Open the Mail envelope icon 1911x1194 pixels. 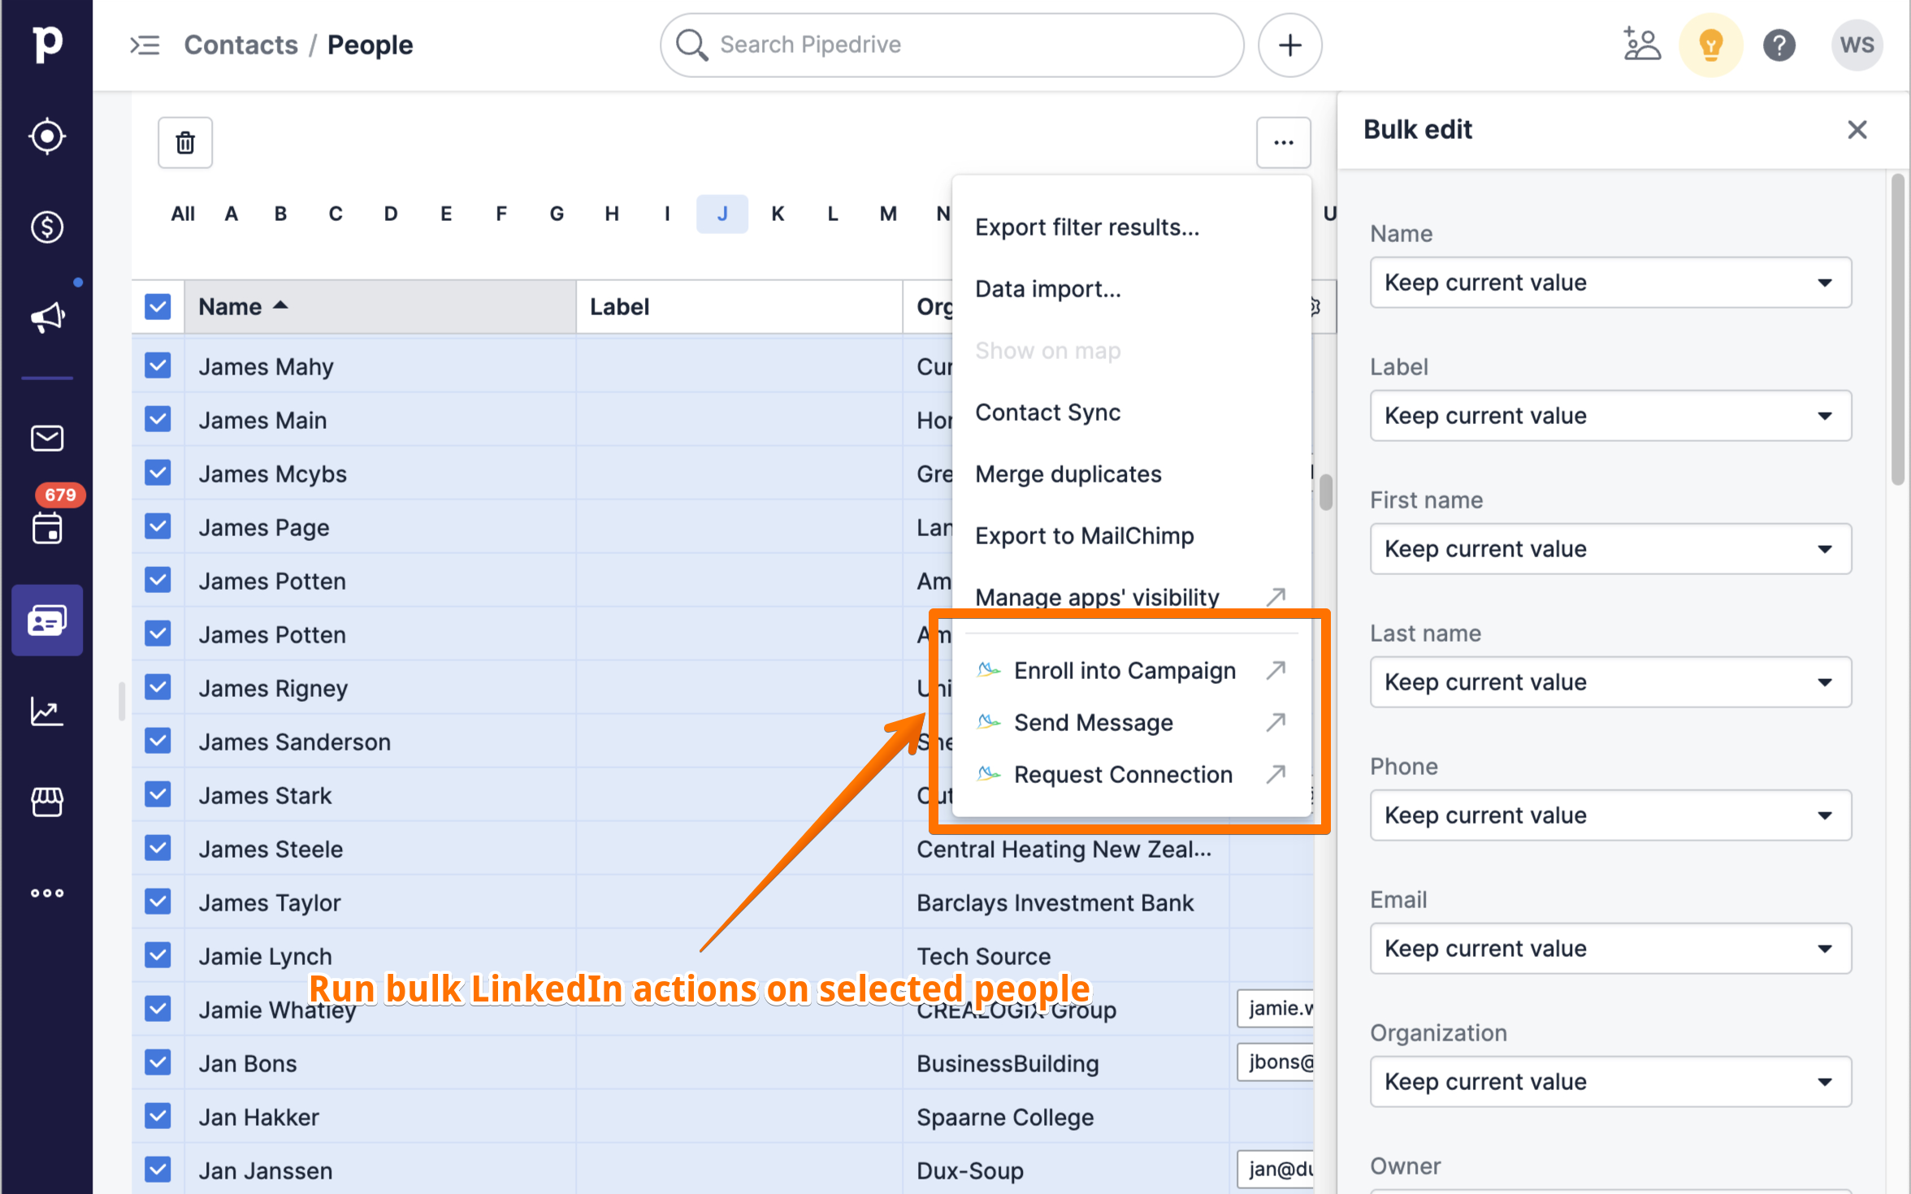tap(47, 439)
